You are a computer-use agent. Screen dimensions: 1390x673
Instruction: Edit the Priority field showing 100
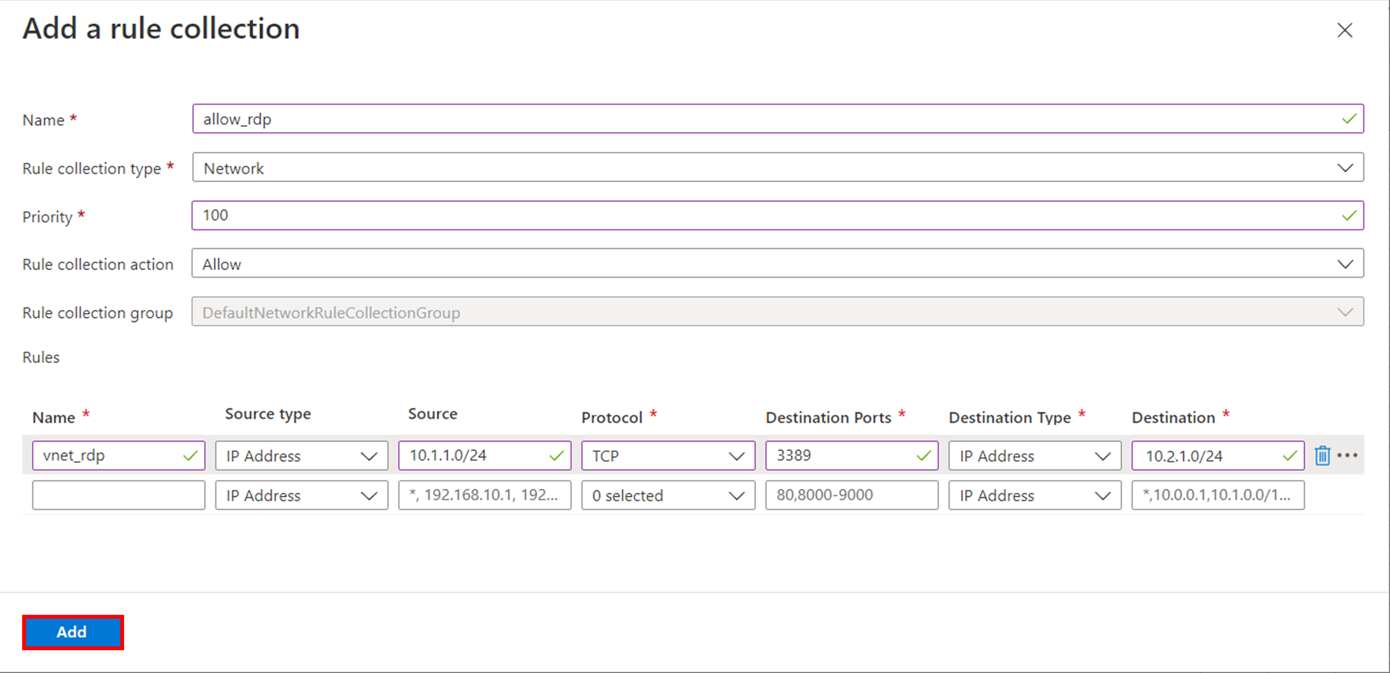coord(778,215)
